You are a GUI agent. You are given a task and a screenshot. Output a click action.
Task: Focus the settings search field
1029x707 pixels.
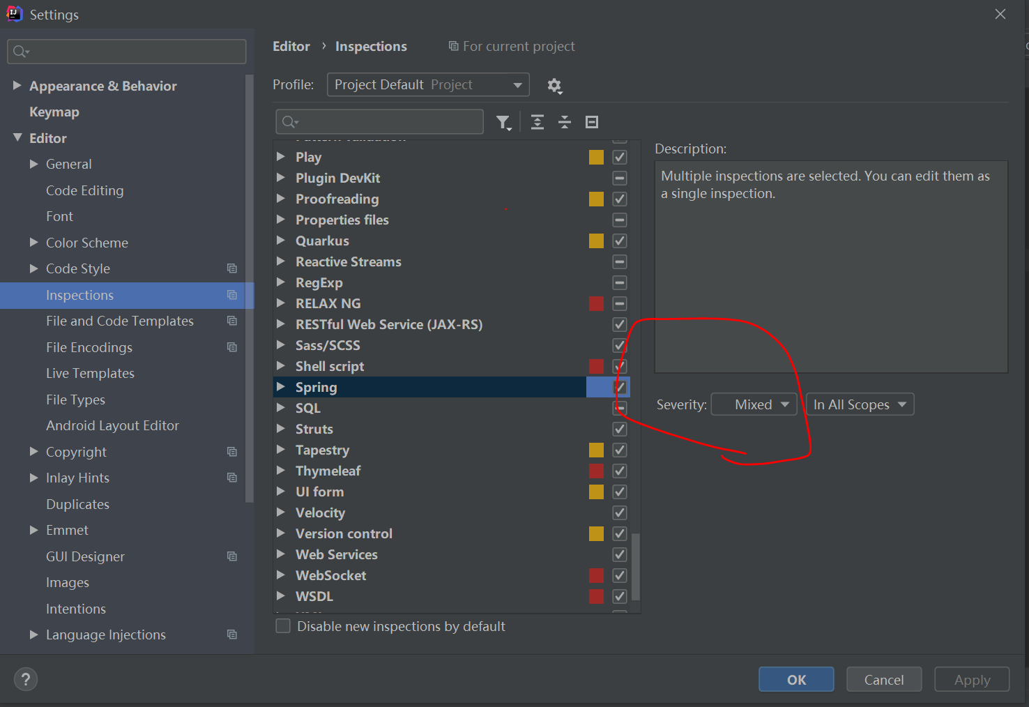pyautogui.click(x=127, y=52)
